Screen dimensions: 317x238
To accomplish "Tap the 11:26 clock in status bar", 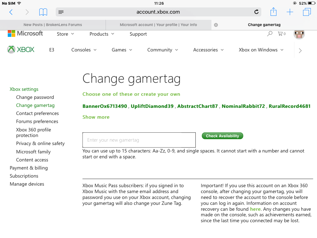I will 159,3.
